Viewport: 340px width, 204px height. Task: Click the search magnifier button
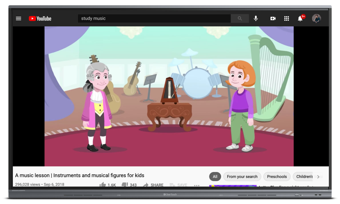tap(240, 19)
